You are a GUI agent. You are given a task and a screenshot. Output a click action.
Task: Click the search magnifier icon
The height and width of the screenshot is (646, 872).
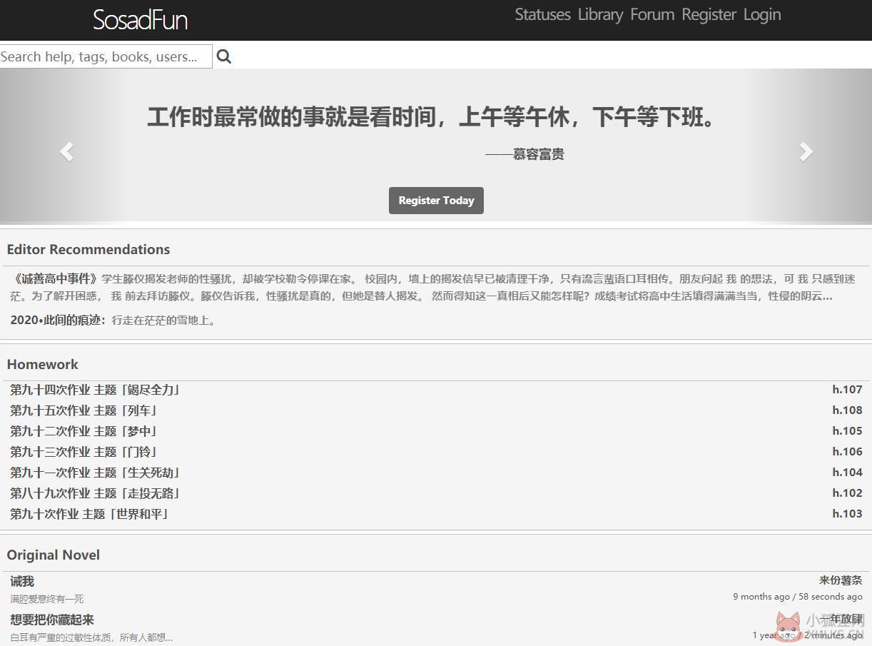[224, 56]
